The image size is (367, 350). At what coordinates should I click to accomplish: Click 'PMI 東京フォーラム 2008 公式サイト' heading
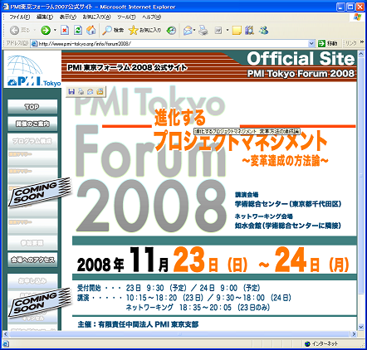[127, 67]
